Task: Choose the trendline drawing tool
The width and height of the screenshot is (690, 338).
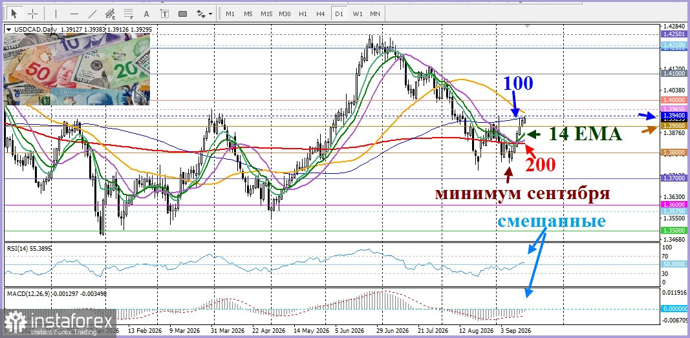Action: [92, 14]
